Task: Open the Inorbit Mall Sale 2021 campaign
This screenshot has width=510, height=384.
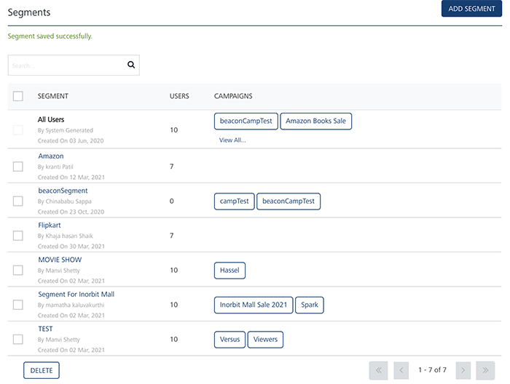Action: click(x=254, y=305)
